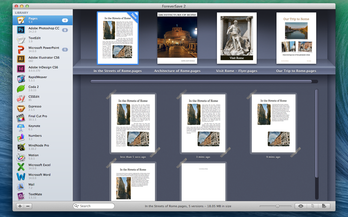Select In the Streets of Rome document

tap(118, 38)
